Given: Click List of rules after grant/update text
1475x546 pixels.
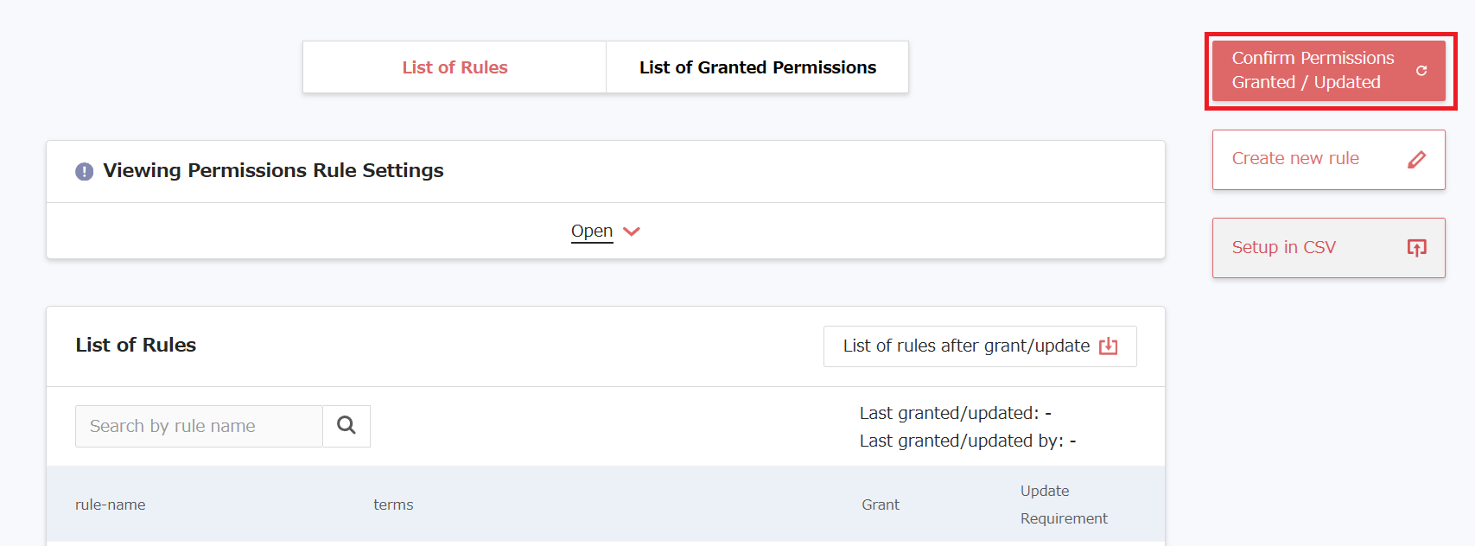Looking at the screenshot, I should (966, 346).
